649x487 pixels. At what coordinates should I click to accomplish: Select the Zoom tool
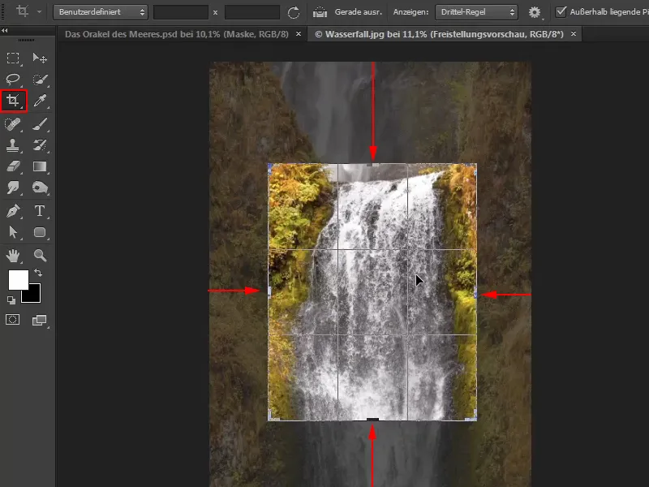click(x=40, y=256)
